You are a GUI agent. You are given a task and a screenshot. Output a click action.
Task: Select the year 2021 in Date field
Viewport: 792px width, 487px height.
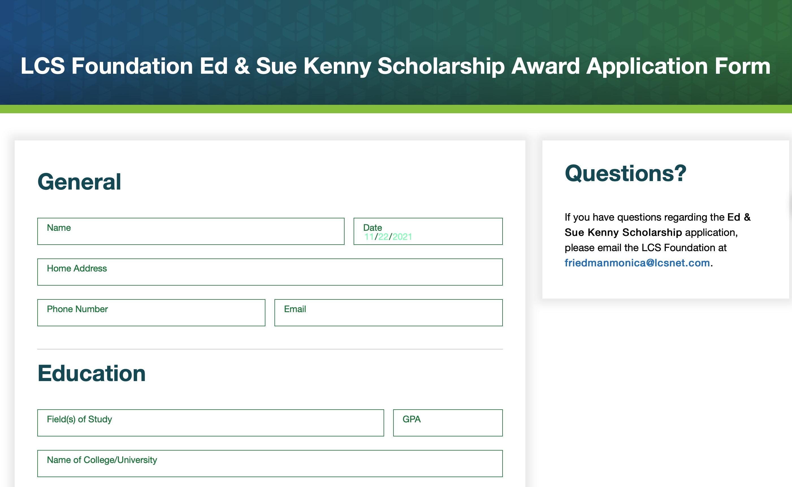(402, 237)
